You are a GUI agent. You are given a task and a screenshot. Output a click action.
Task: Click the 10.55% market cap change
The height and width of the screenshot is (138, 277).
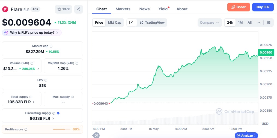[x=53, y=52]
